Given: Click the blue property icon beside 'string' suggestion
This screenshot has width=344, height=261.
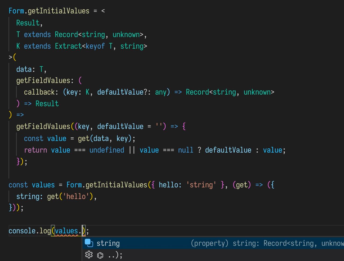Looking at the screenshot, I should tap(89, 243).
